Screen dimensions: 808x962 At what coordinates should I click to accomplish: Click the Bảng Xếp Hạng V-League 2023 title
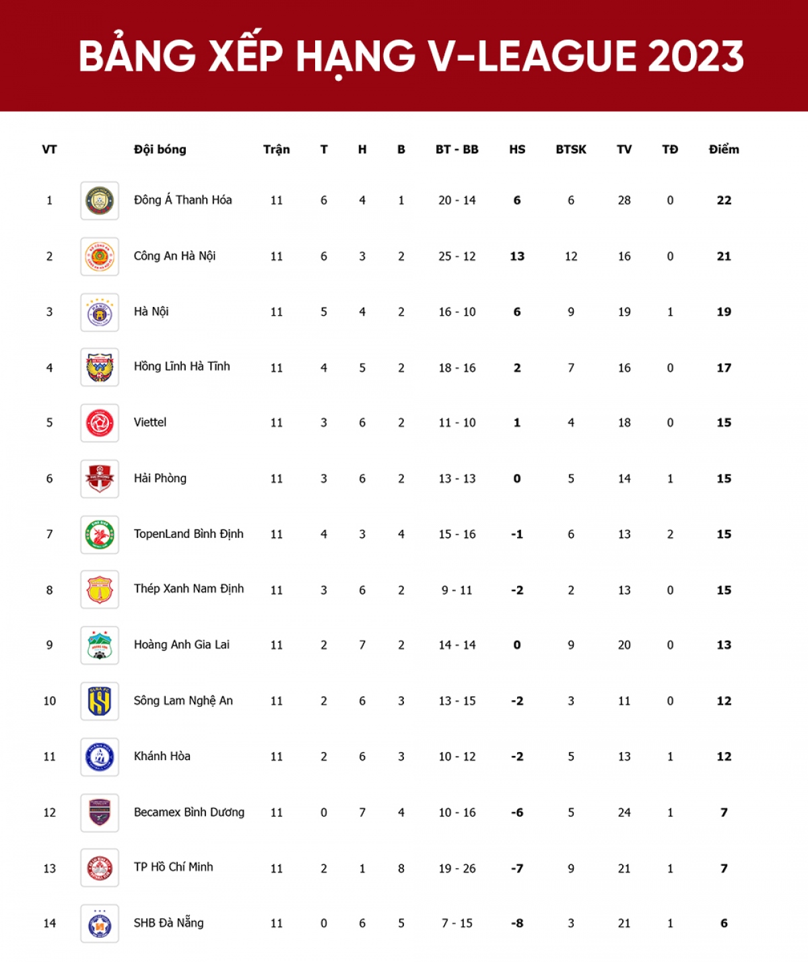411,56
